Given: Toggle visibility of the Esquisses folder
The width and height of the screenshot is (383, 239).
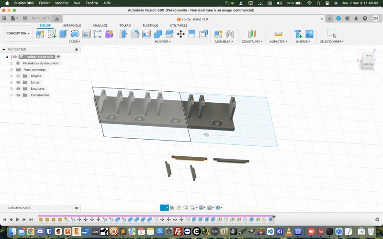Looking at the screenshot, I should click(18, 88).
